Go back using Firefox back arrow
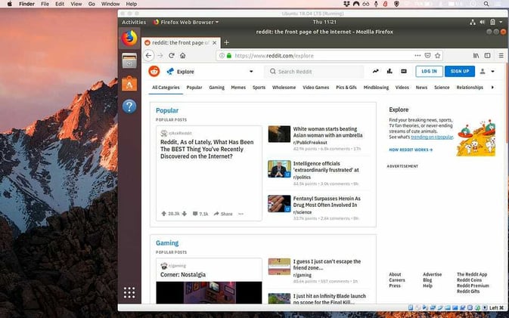The height and width of the screenshot is (318, 509). coord(149,55)
